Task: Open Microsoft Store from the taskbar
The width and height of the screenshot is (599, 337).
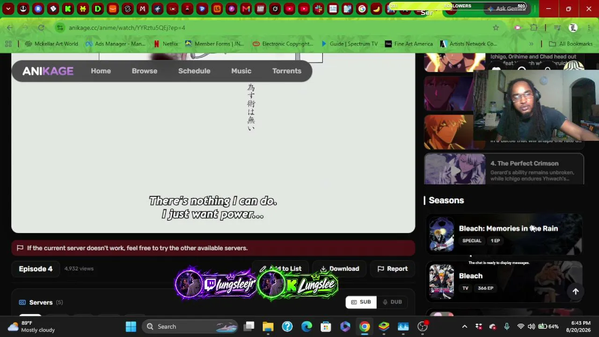Action: coord(326,326)
